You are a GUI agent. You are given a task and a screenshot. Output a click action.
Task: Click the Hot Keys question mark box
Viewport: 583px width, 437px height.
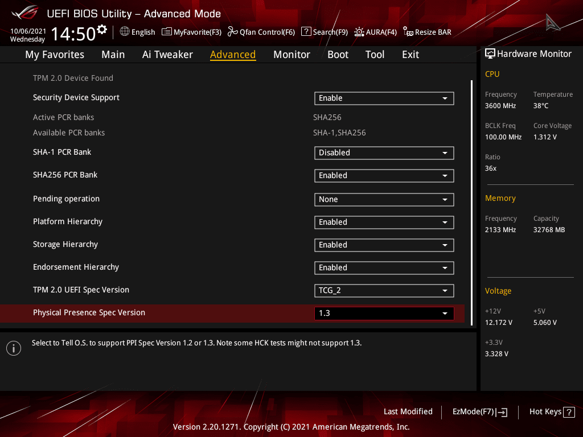coord(569,412)
